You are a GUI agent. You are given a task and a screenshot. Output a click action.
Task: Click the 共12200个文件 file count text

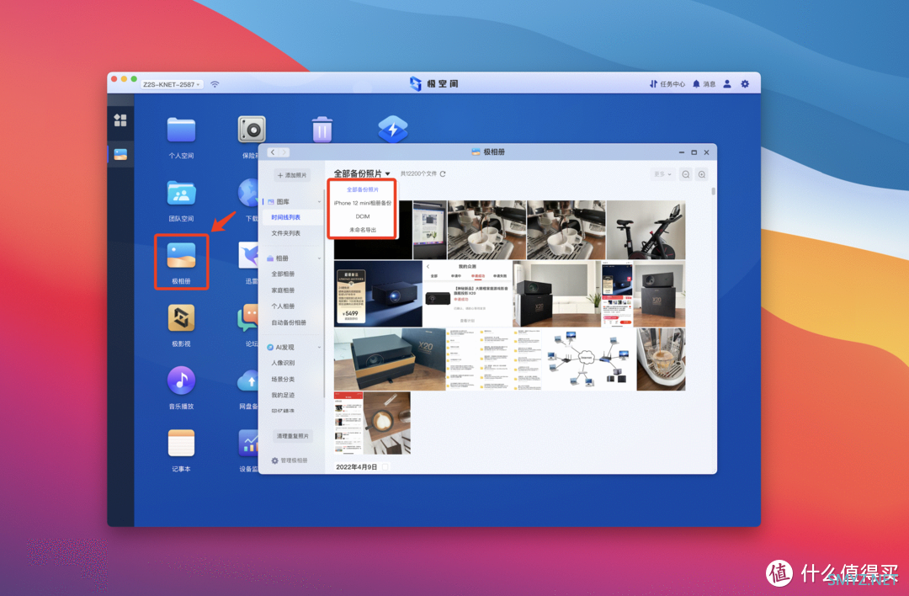[x=418, y=174]
